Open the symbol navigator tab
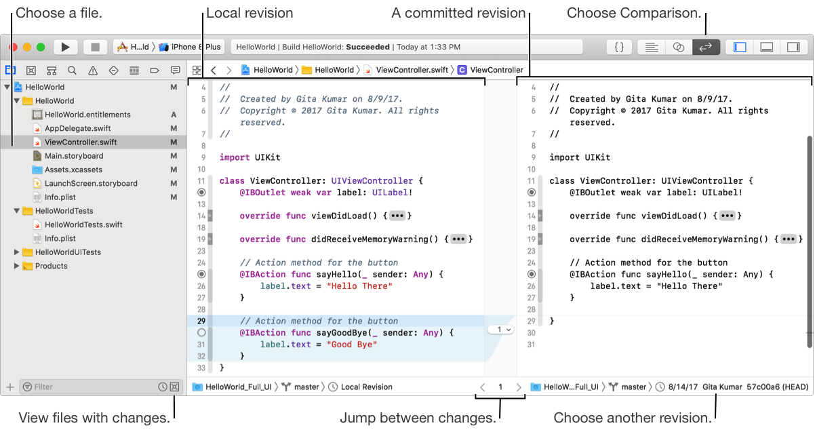The image size is (815, 430). 52,70
